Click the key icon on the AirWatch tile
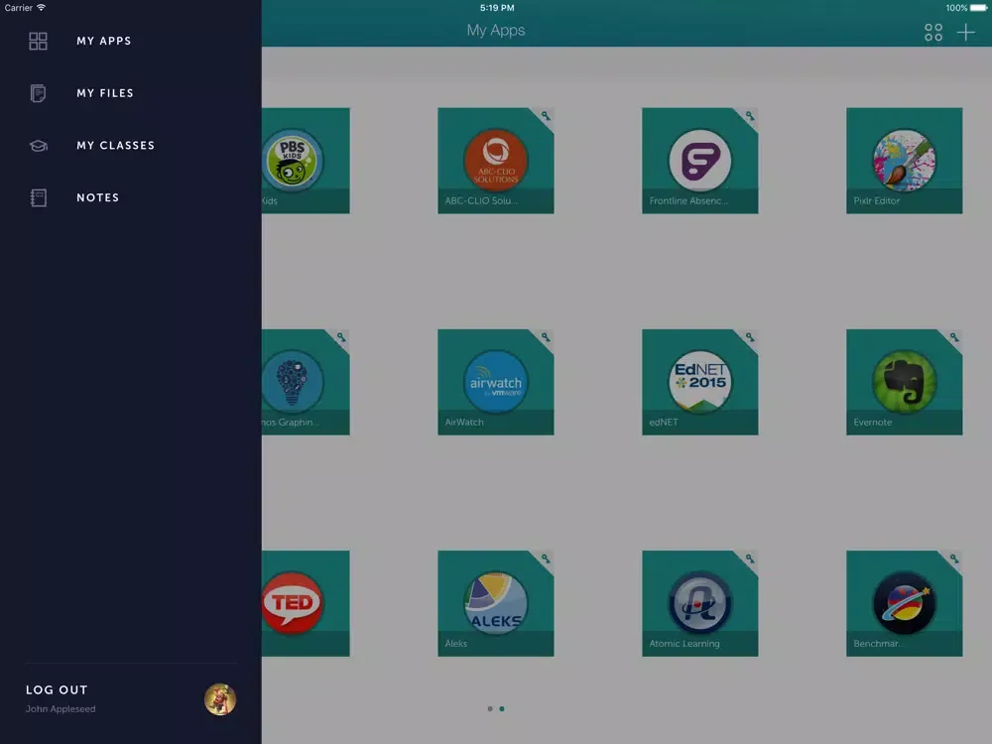Image resolution: width=992 pixels, height=744 pixels. pyautogui.click(x=545, y=337)
